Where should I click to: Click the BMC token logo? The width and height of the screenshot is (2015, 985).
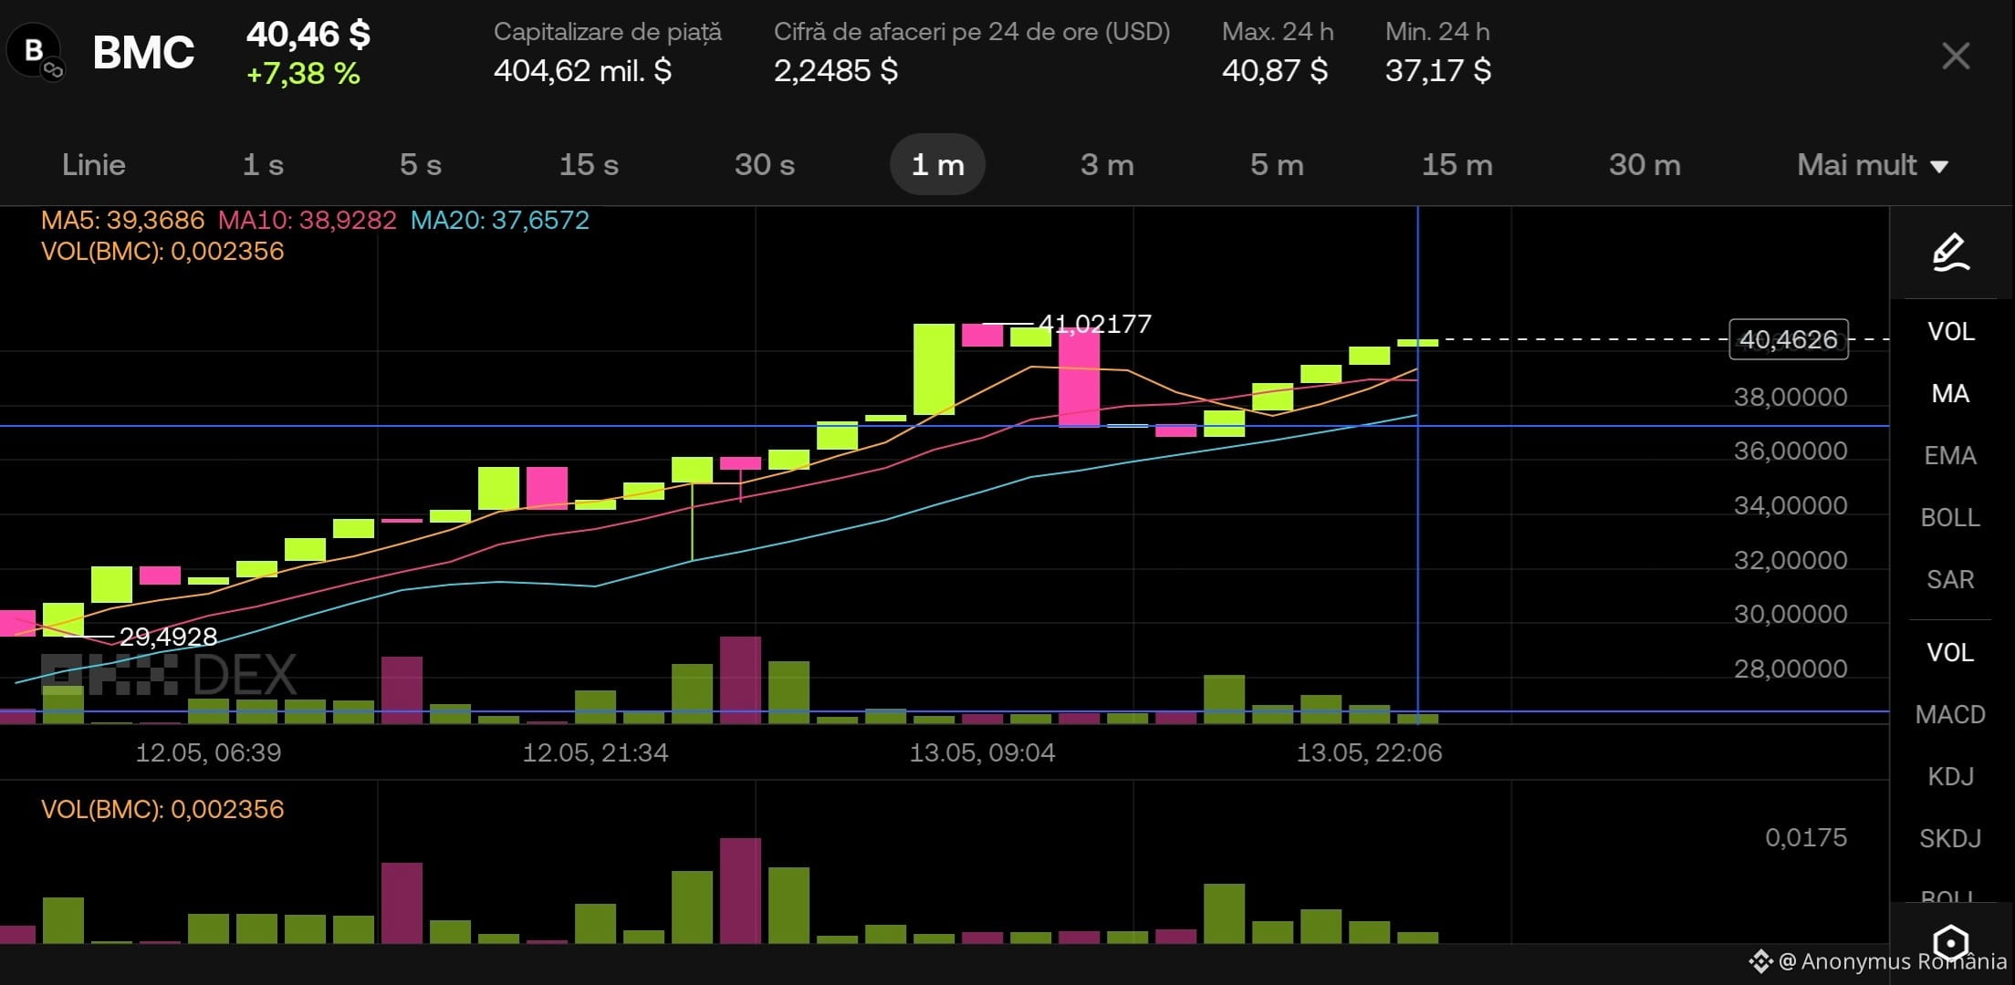point(35,52)
